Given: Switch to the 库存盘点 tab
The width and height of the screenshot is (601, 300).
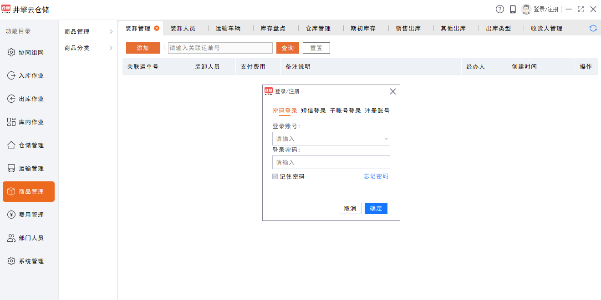Looking at the screenshot, I should (273, 29).
